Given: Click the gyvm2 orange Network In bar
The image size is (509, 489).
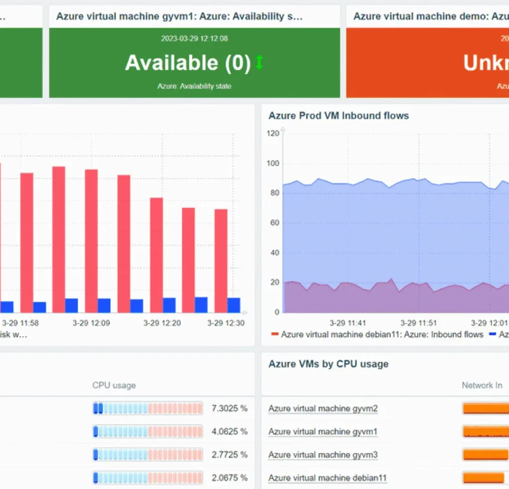Looking at the screenshot, I should point(486,408).
